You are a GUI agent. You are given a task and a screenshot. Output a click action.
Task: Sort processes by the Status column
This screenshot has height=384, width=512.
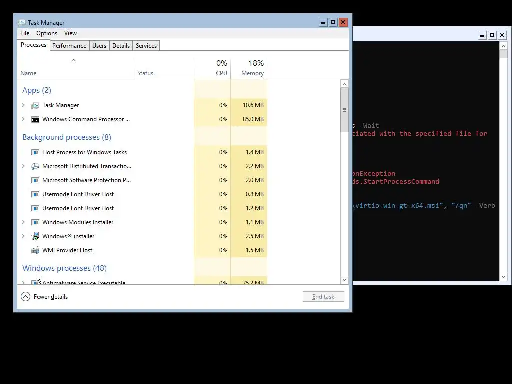(164, 68)
